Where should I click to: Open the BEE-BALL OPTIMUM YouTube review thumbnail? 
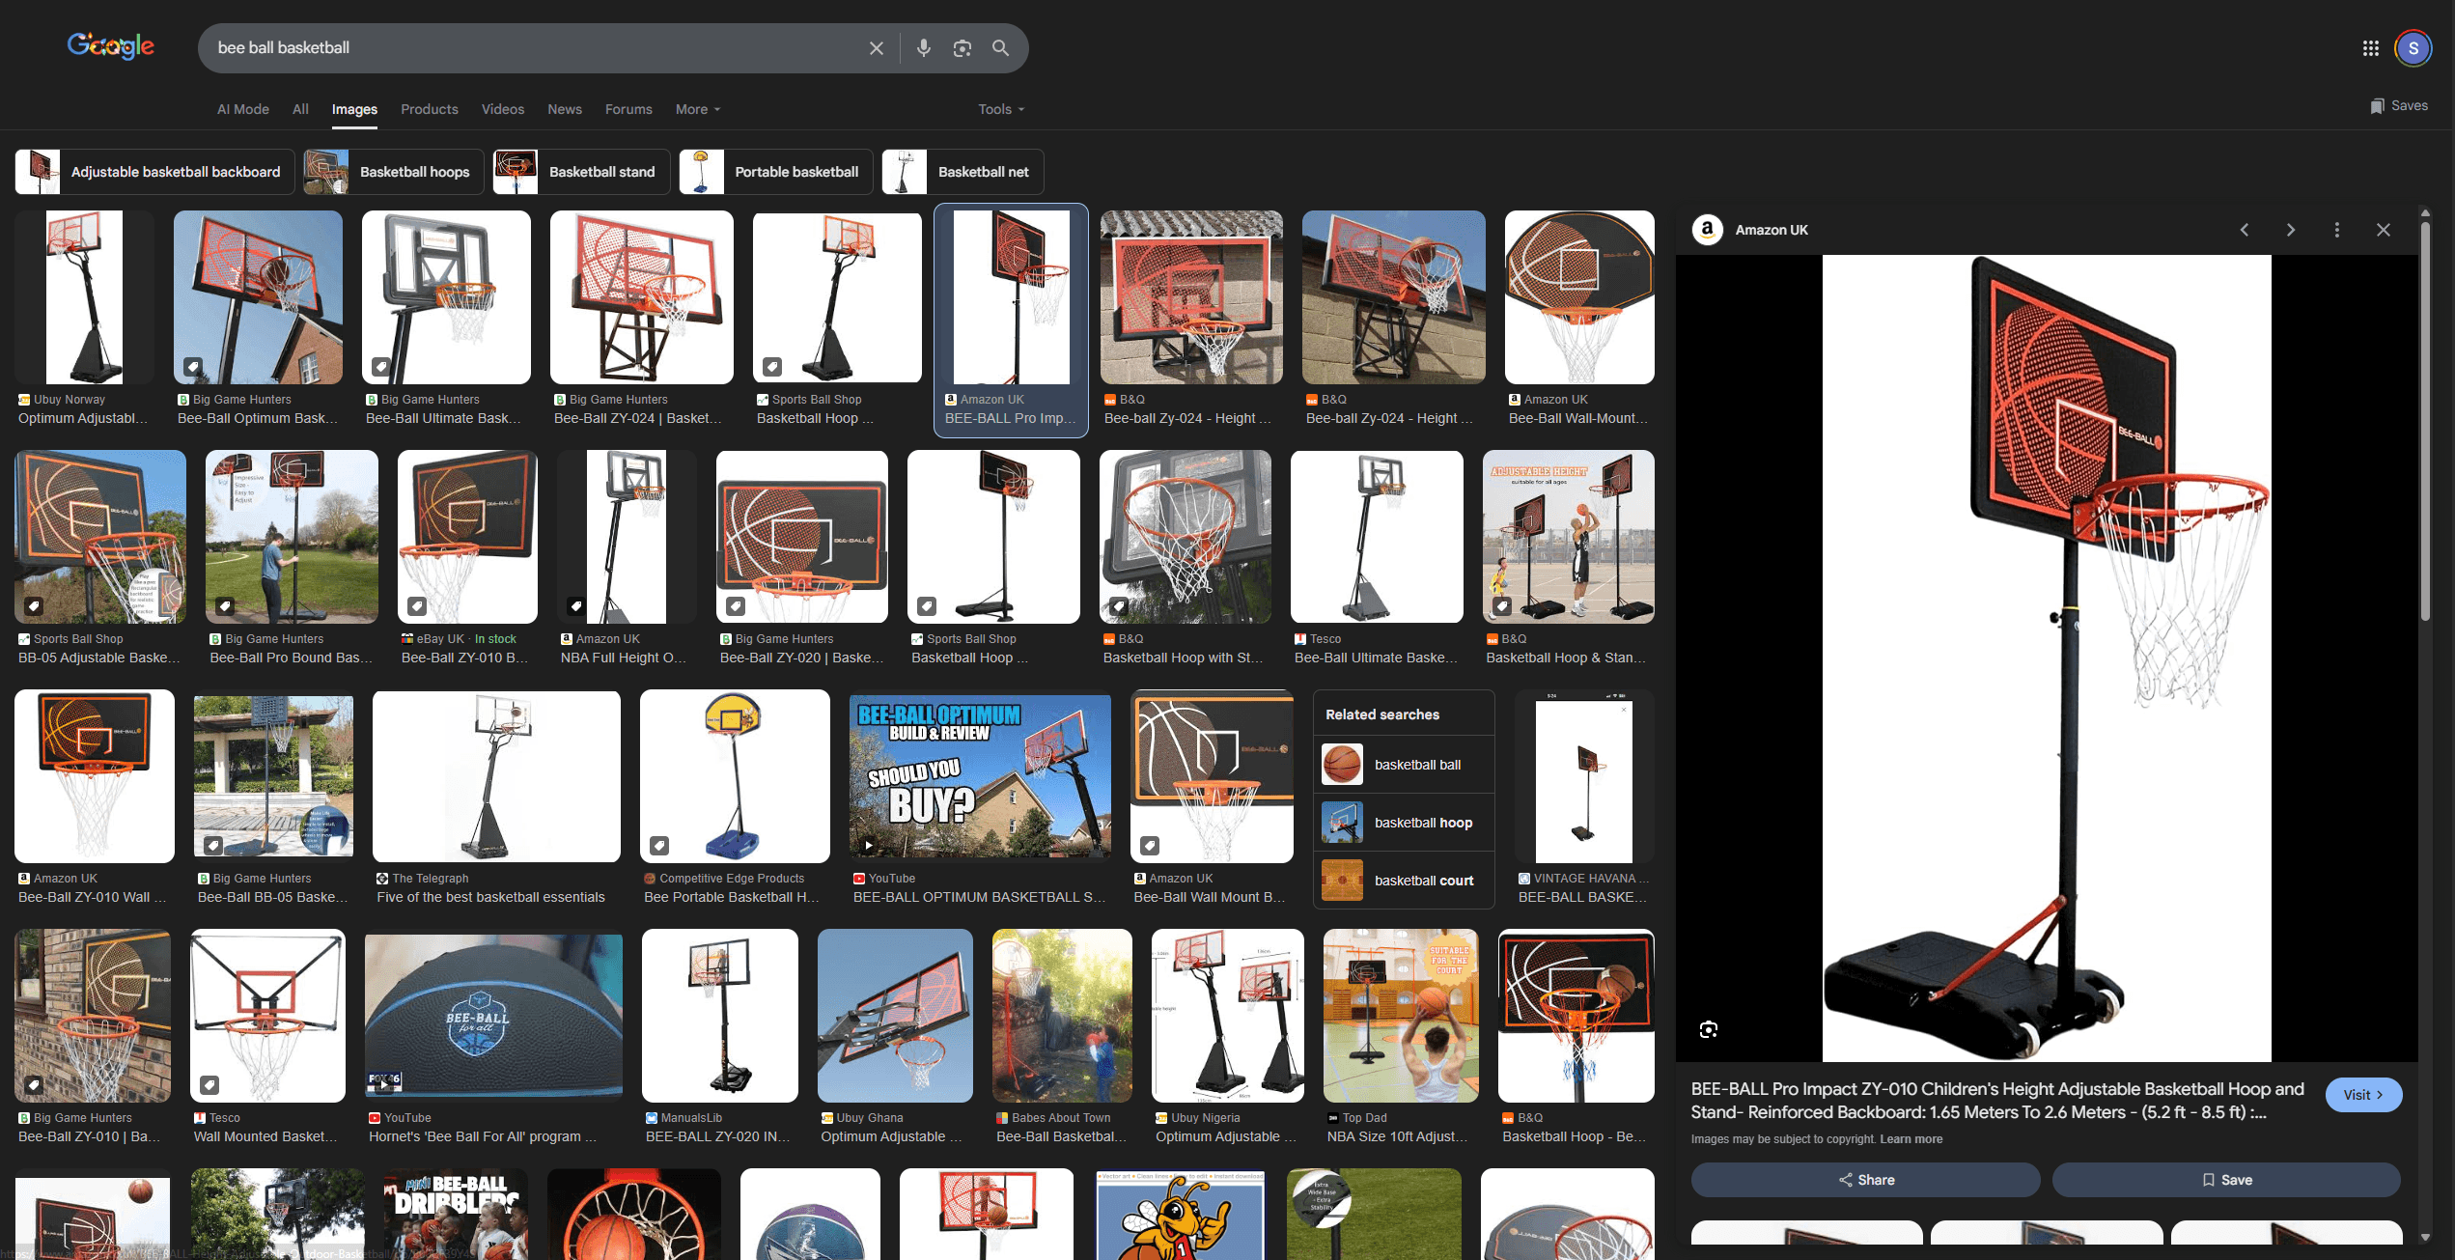(979, 776)
